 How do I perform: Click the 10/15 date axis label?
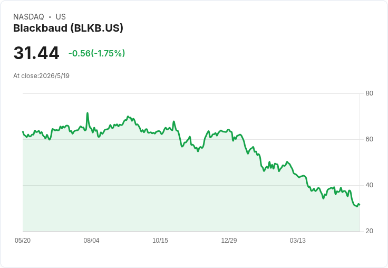point(160,240)
